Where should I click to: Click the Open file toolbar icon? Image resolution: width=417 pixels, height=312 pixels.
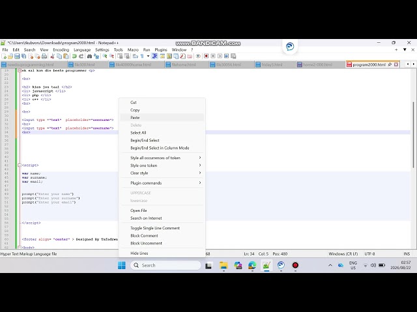coord(10,57)
